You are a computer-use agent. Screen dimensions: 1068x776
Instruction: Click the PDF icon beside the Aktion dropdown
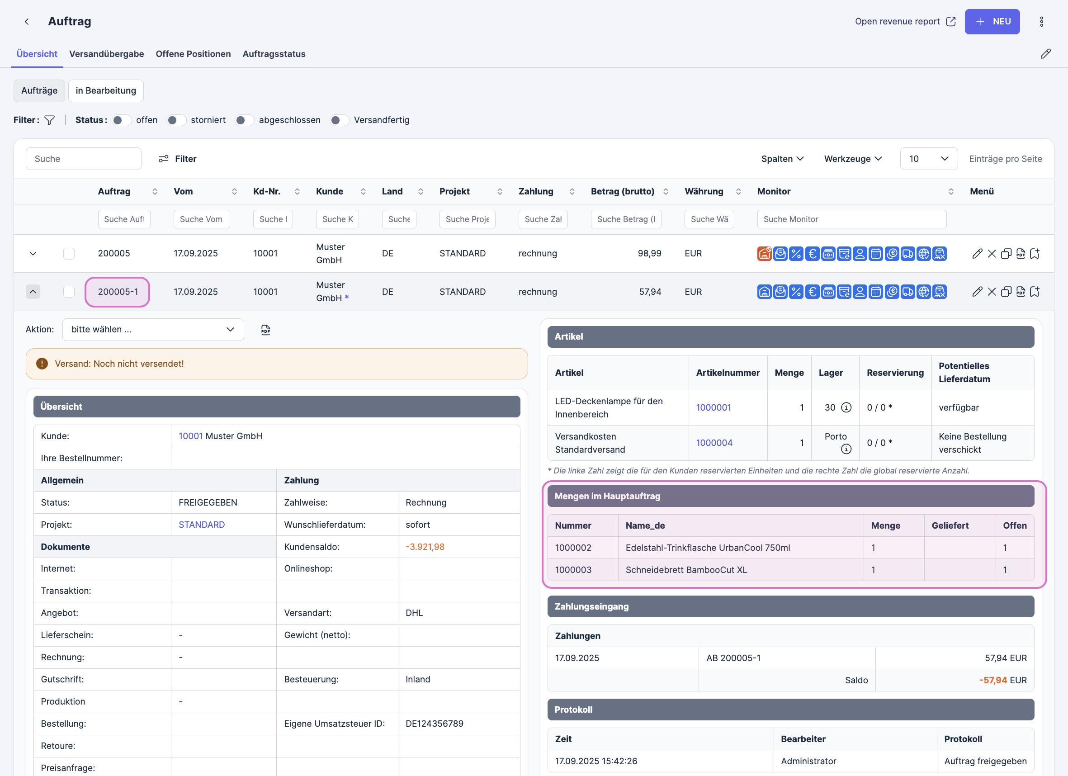tap(265, 330)
